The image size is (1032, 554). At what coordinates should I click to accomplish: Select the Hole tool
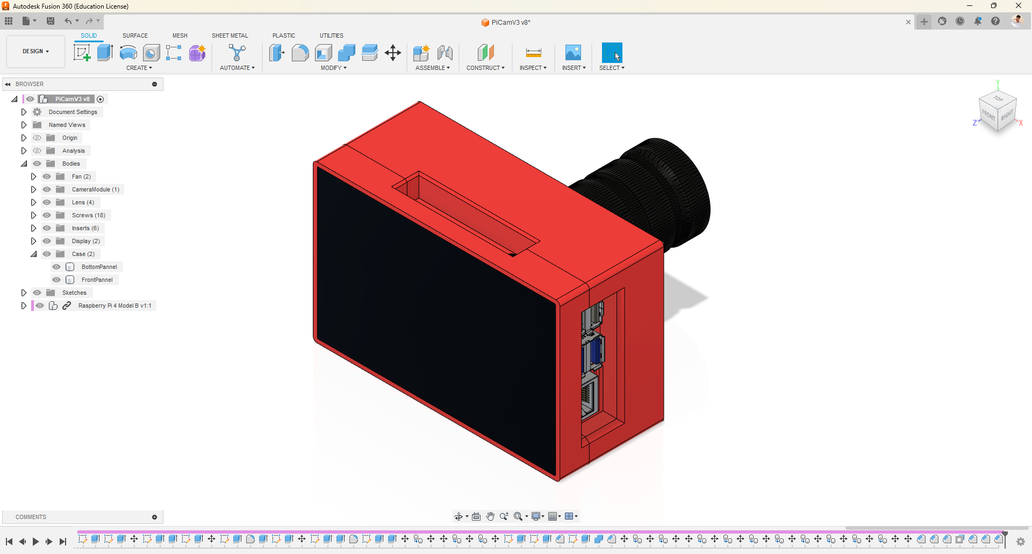(151, 53)
